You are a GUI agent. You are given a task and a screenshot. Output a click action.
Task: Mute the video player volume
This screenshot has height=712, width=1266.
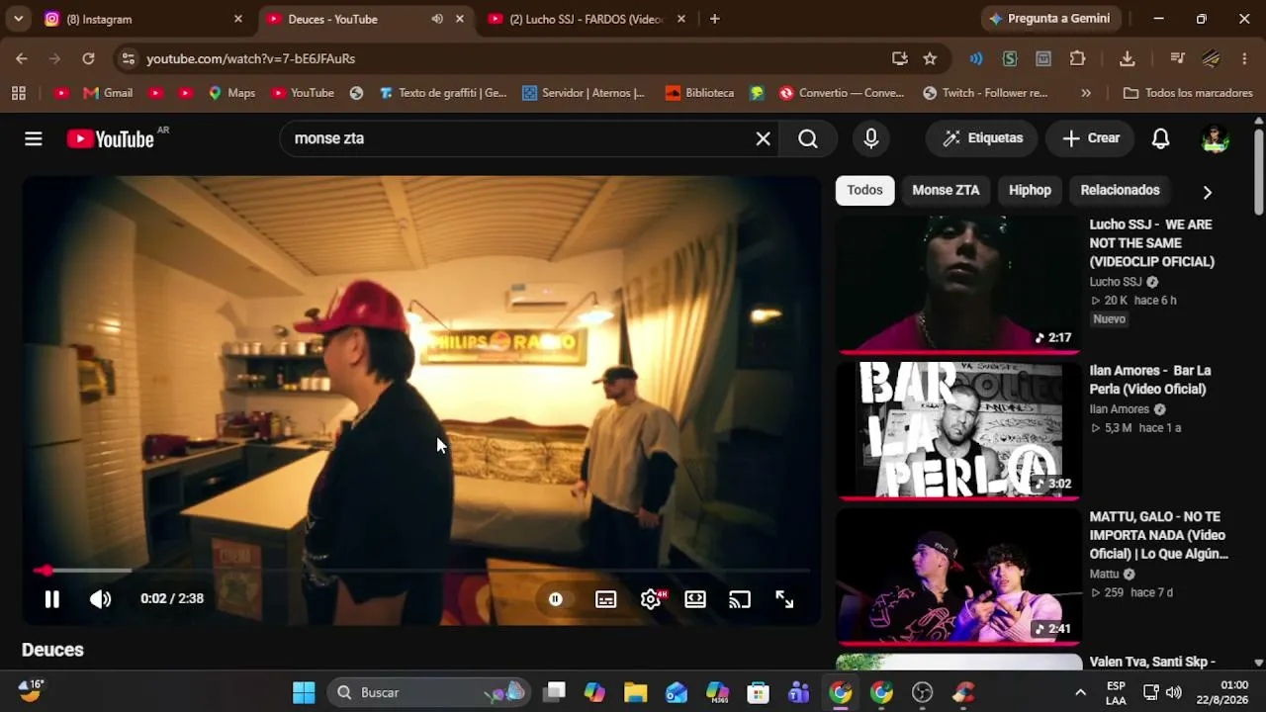[x=101, y=599]
